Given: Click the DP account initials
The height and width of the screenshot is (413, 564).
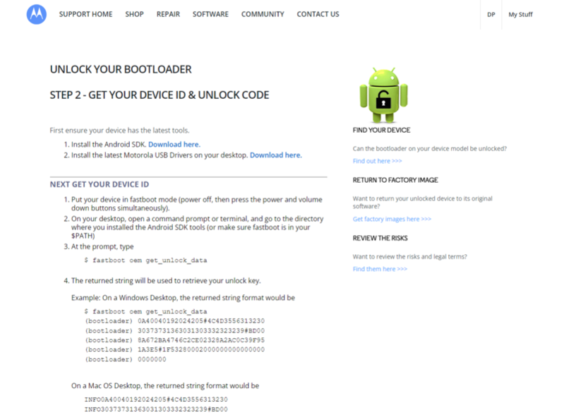Looking at the screenshot, I should pyautogui.click(x=491, y=15).
